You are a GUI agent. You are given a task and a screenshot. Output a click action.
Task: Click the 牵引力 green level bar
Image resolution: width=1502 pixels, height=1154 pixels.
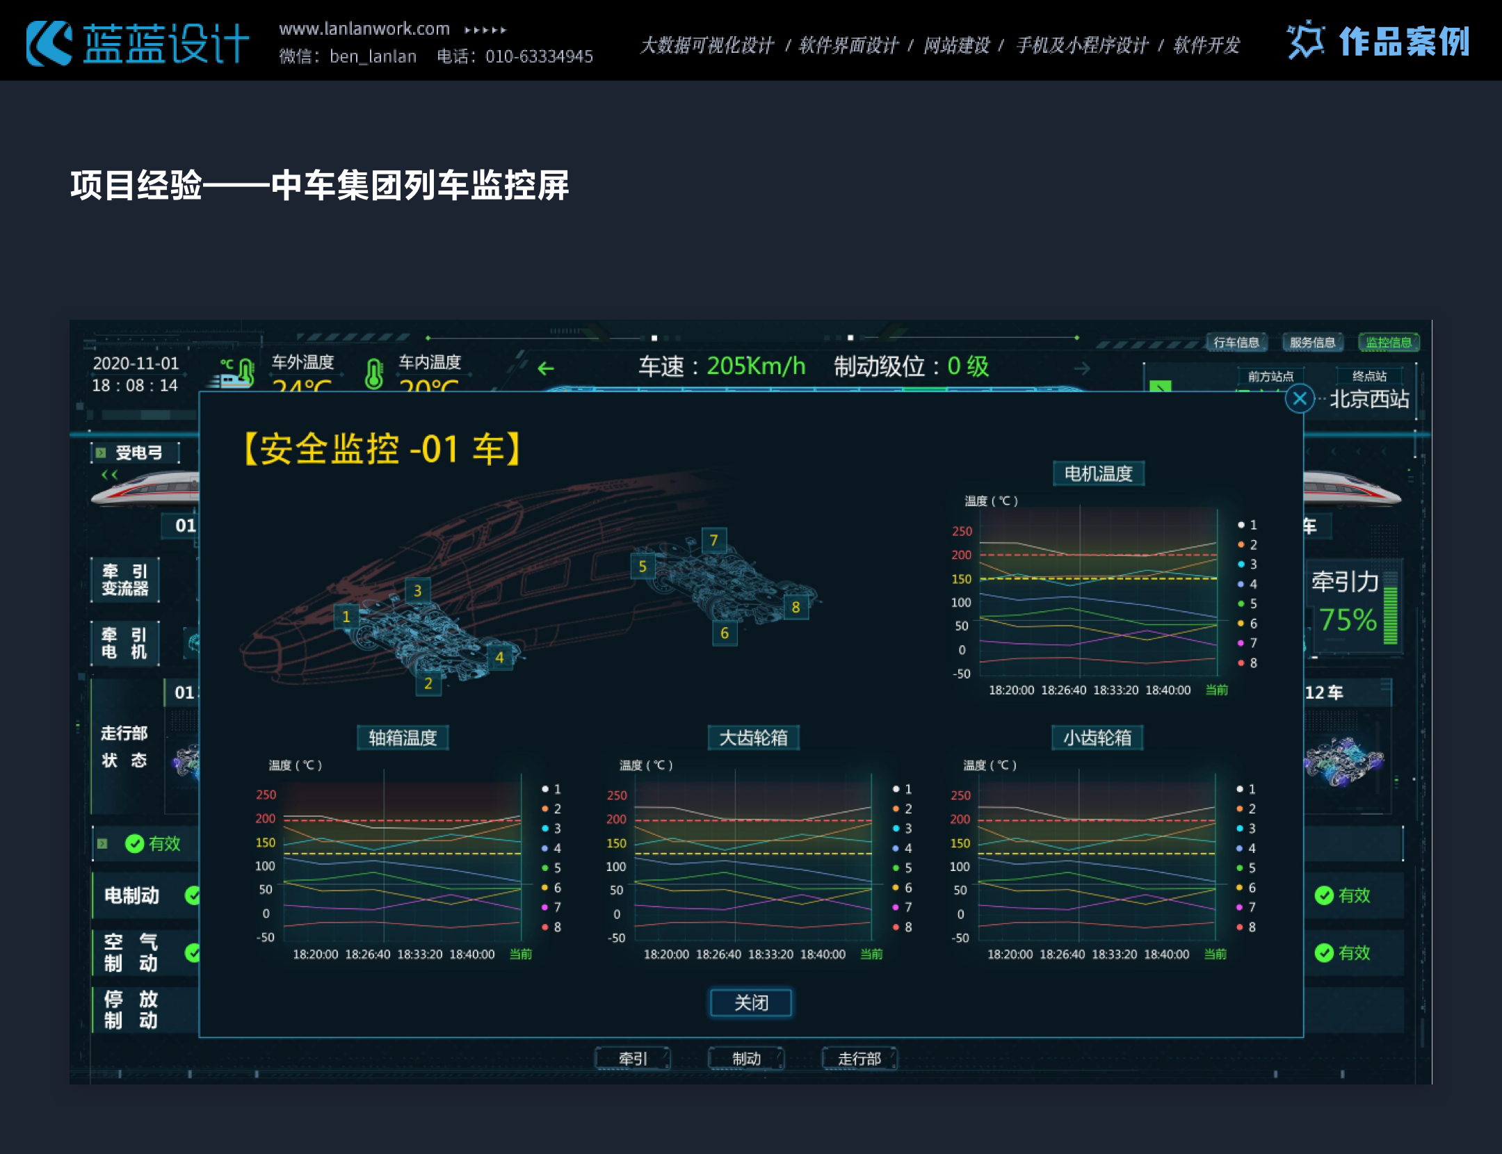(1390, 615)
